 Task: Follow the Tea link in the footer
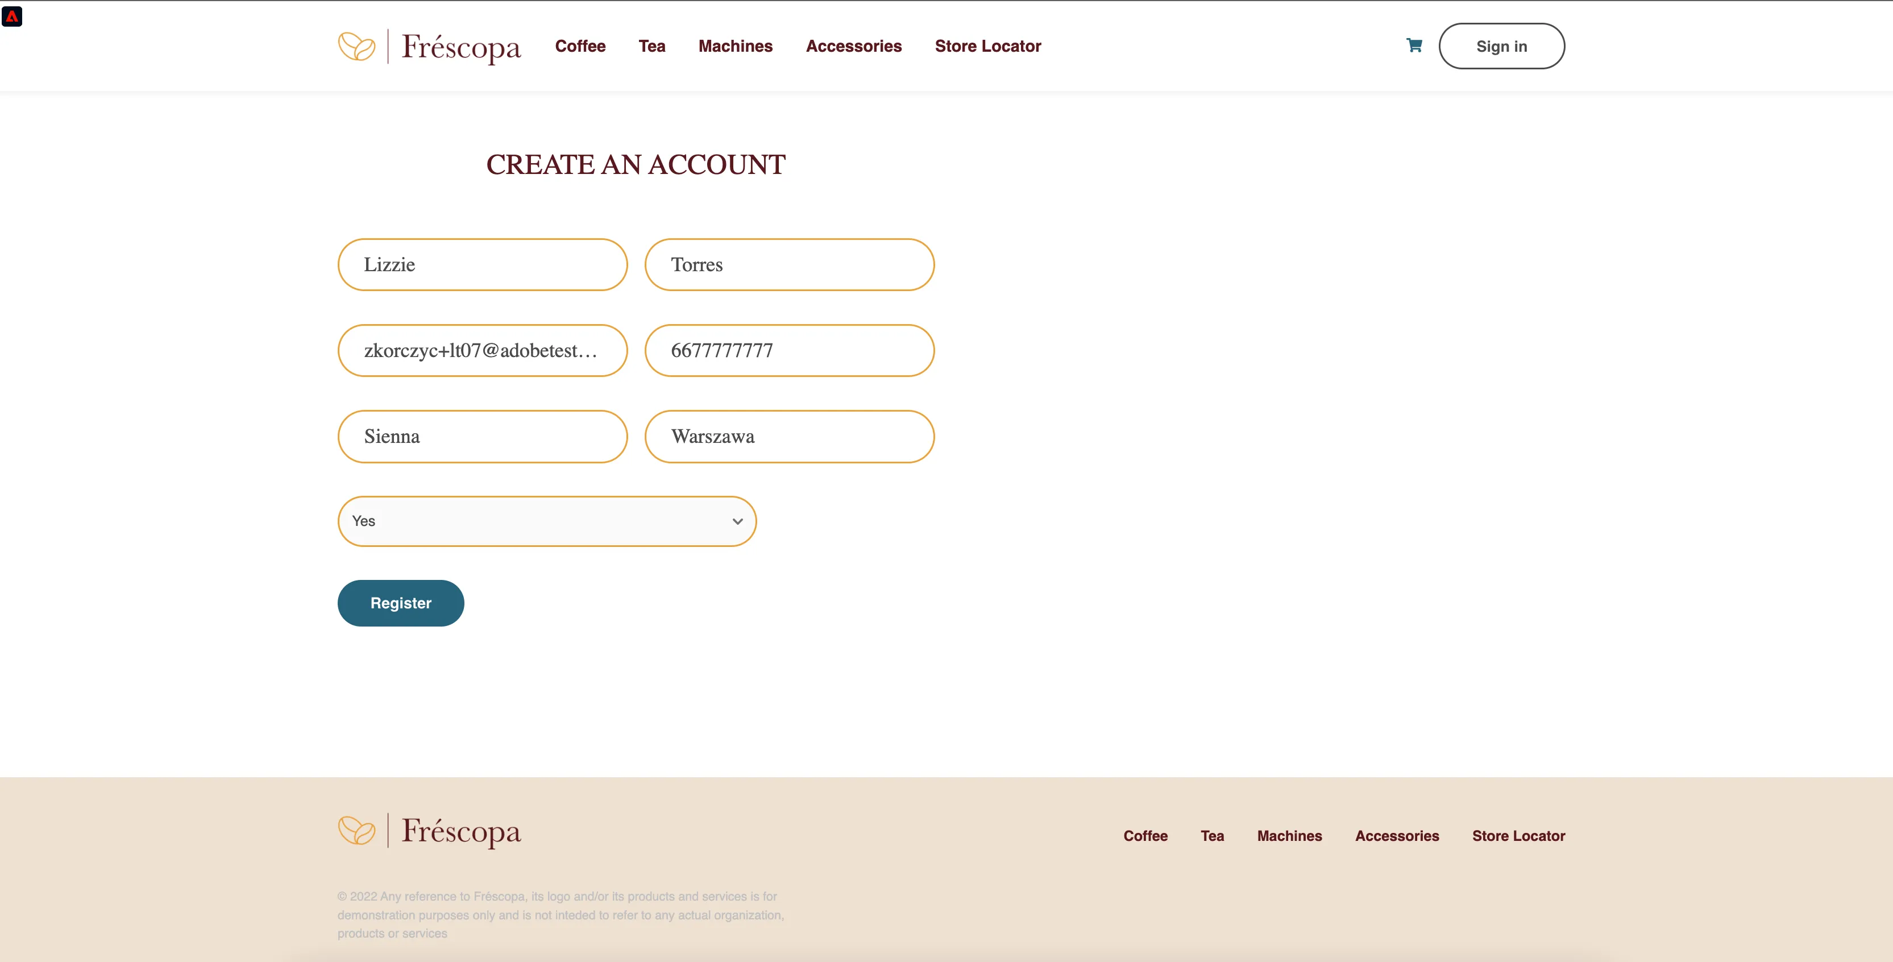tap(1212, 836)
